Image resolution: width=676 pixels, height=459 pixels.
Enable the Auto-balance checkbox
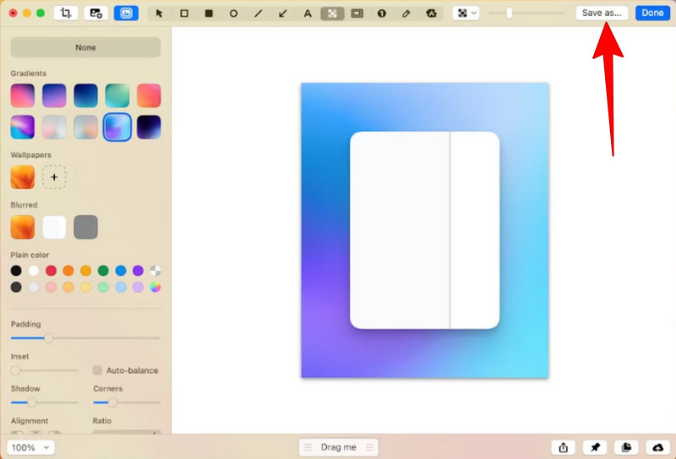pos(97,370)
